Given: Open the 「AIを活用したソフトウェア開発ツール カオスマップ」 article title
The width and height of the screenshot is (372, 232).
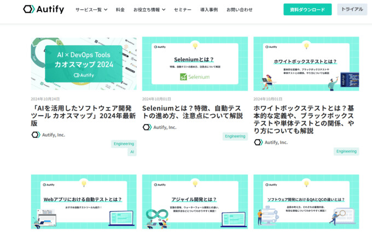Looking at the screenshot, I should 83,116.
